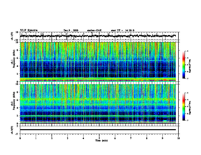
Task: Click the 'ch.3(V)' axis label
Action: pyautogui.click(x=12, y=130)
